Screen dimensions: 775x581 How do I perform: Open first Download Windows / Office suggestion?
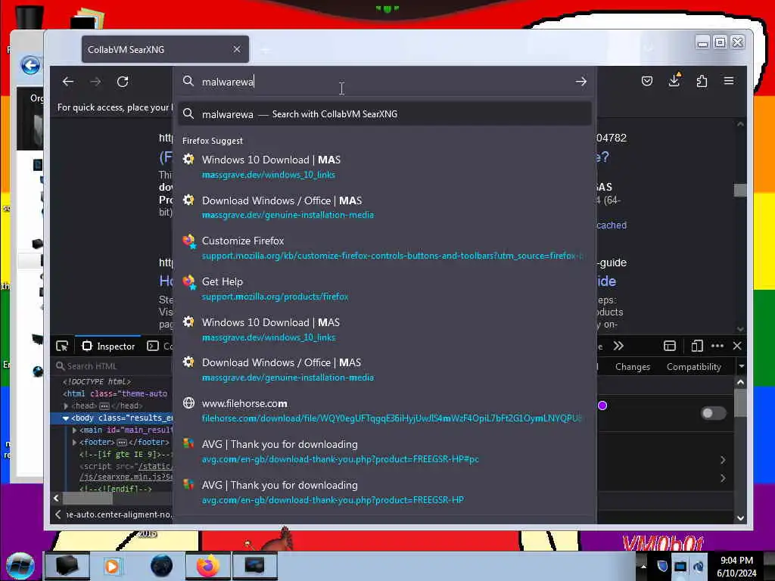(x=385, y=207)
